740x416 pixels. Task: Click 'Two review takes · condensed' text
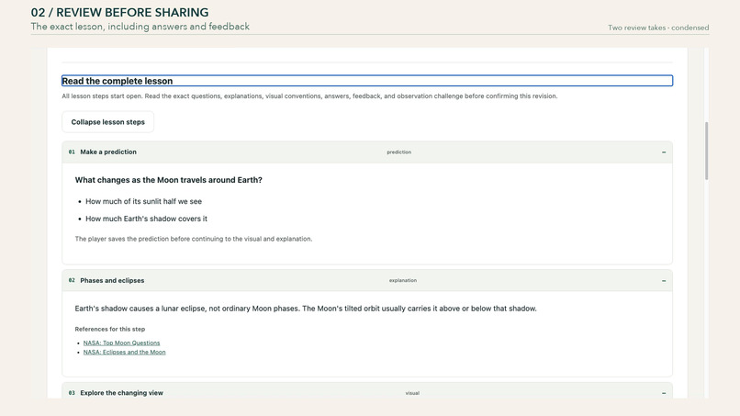(x=658, y=28)
